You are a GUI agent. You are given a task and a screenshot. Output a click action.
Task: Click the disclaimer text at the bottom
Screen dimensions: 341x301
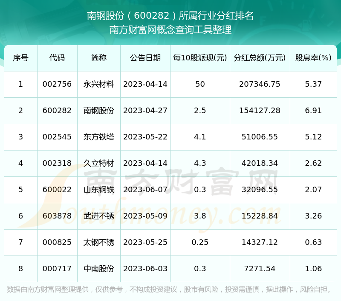coord(170,290)
